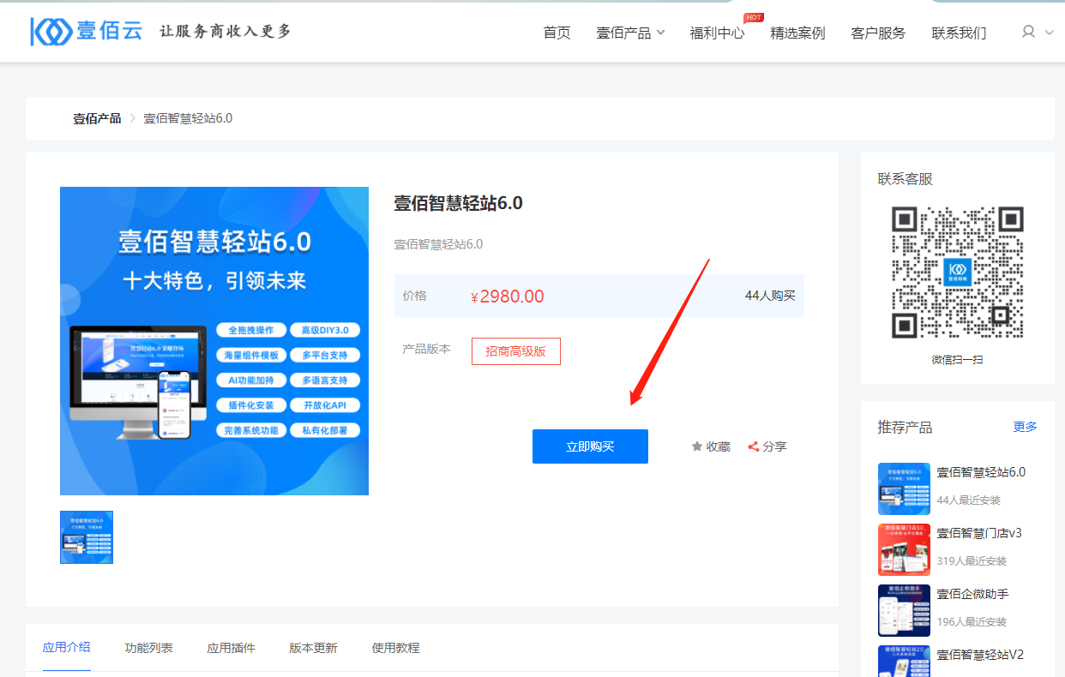The width and height of the screenshot is (1065, 677).
Task: Open recommended product title 壹佰企微助手
Action: click(972, 594)
